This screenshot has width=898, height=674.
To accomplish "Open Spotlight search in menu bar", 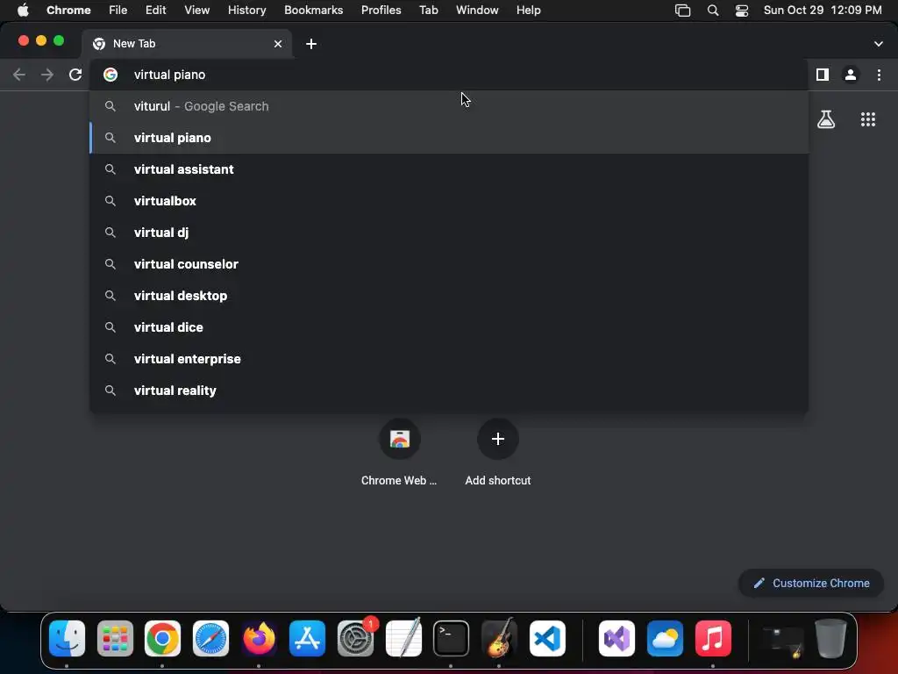I will (712, 11).
